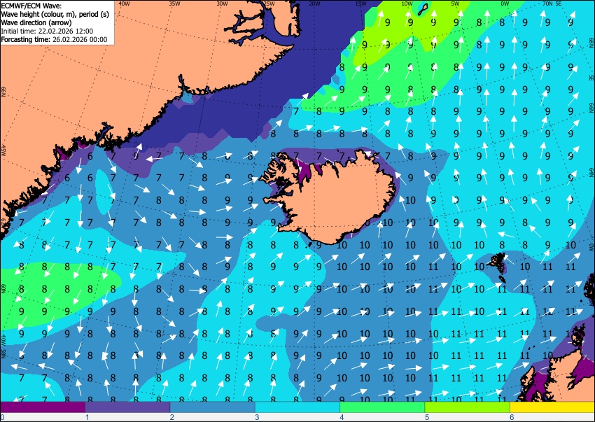Click the 35W longitude label at top

174,3
